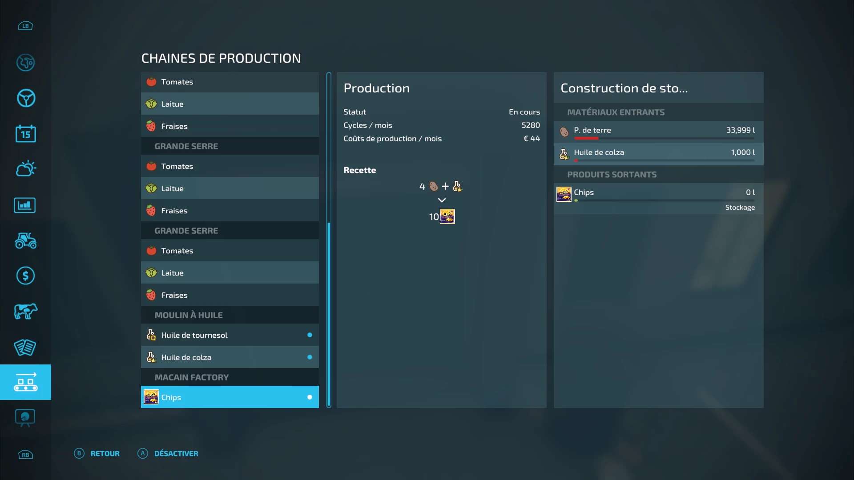
Task: Click the P. de terre fill bar
Action: pos(664,139)
